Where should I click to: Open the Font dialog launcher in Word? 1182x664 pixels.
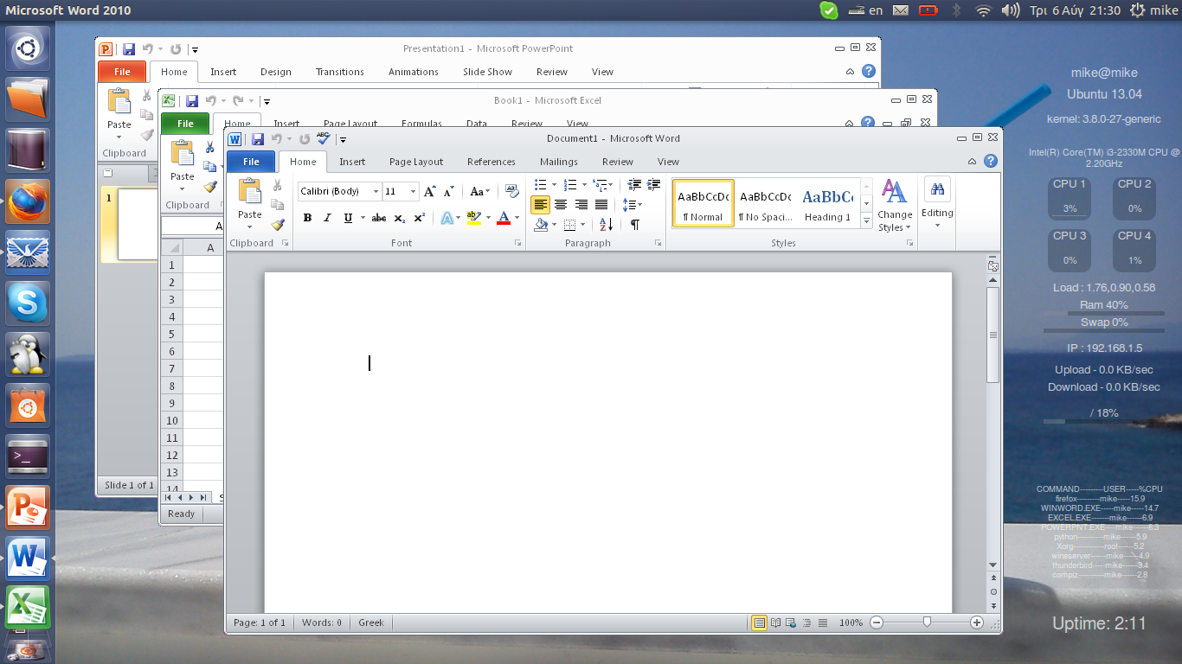518,244
